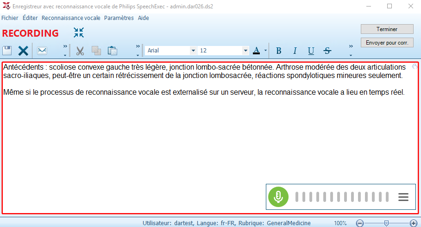
Task: Click the Terminer button
Action: click(x=387, y=29)
